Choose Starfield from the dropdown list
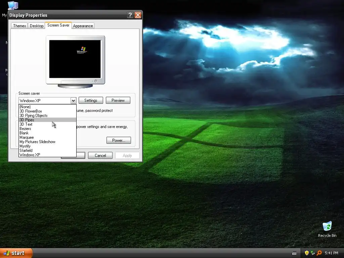 (x=47, y=150)
